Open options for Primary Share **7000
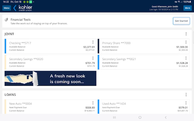 click(x=186, y=42)
